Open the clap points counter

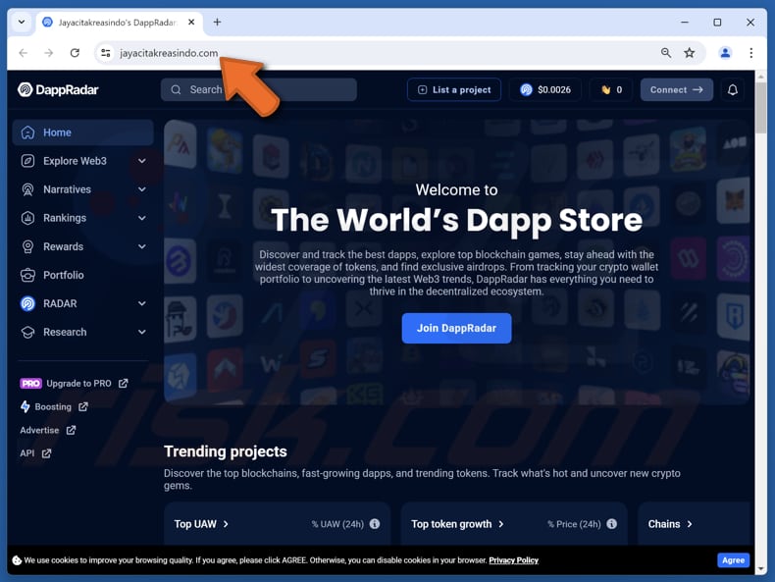(x=611, y=90)
